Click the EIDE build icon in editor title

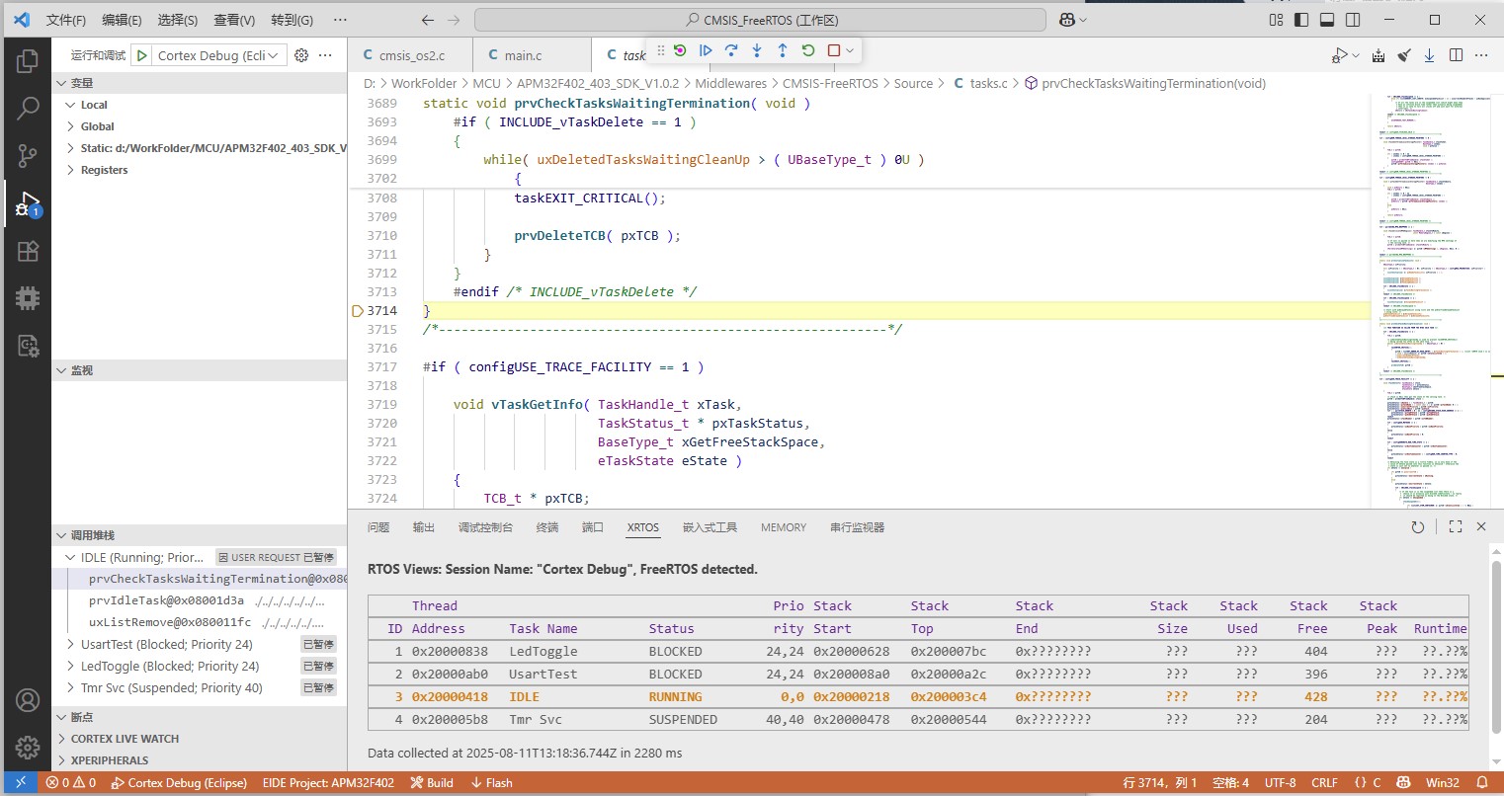click(x=1379, y=55)
